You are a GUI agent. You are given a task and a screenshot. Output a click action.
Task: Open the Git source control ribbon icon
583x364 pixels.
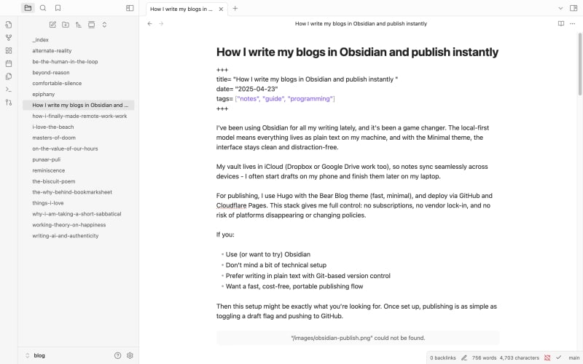coord(9,103)
